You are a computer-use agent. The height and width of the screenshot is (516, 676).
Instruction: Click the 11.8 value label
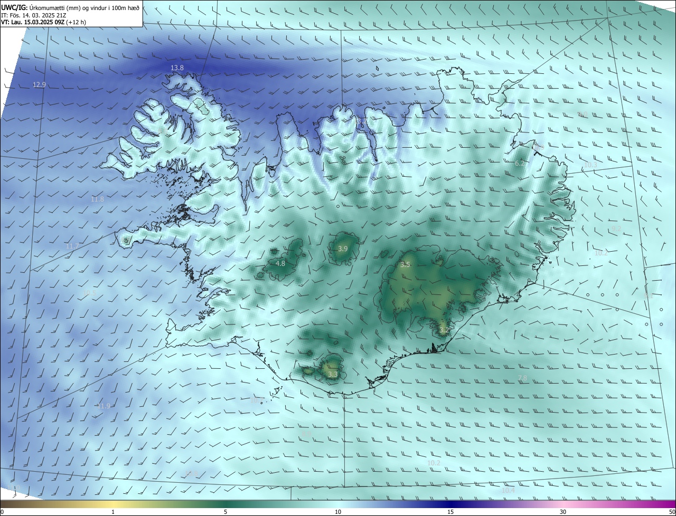(x=97, y=199)
